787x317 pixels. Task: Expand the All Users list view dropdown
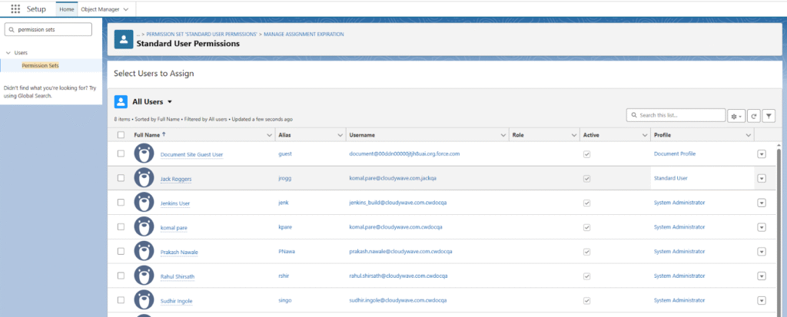(x=170, y=101)
